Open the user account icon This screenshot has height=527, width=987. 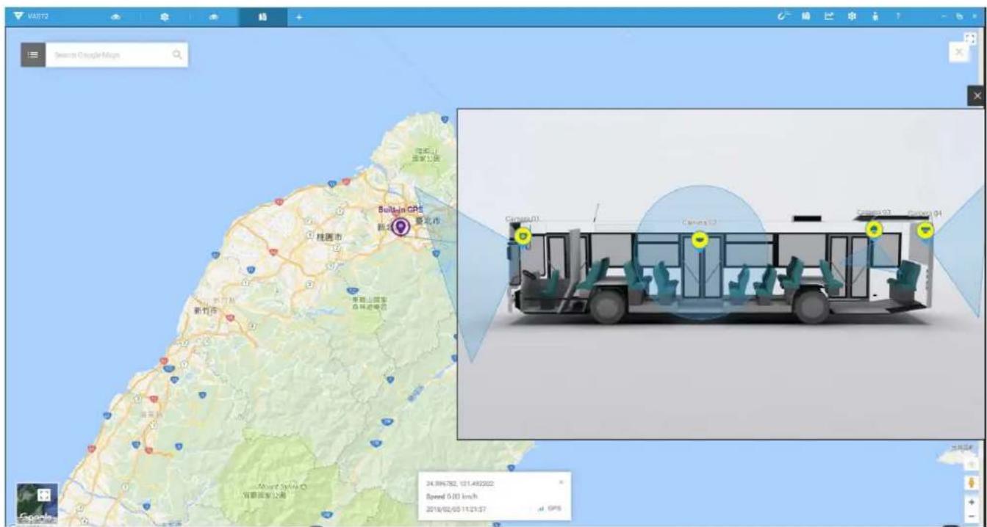(875, 16)
